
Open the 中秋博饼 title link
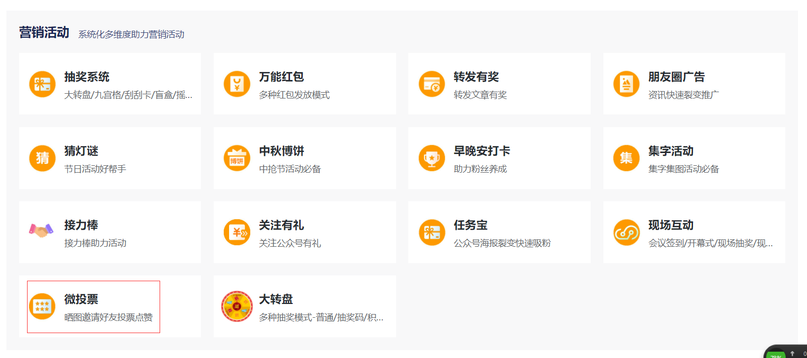pyautogui.click(x=282, y=151)
